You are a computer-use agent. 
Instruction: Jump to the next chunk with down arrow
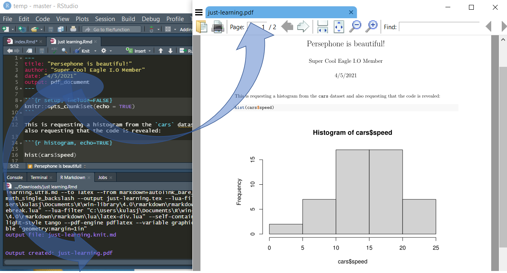170,51
